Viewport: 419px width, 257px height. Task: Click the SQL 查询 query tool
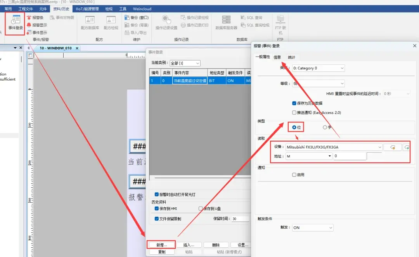pos(251,17)
